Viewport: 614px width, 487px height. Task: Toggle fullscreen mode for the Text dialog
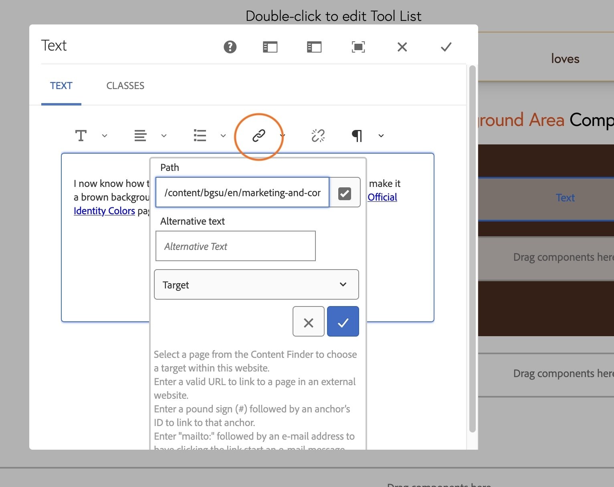(x=358, y=47)
